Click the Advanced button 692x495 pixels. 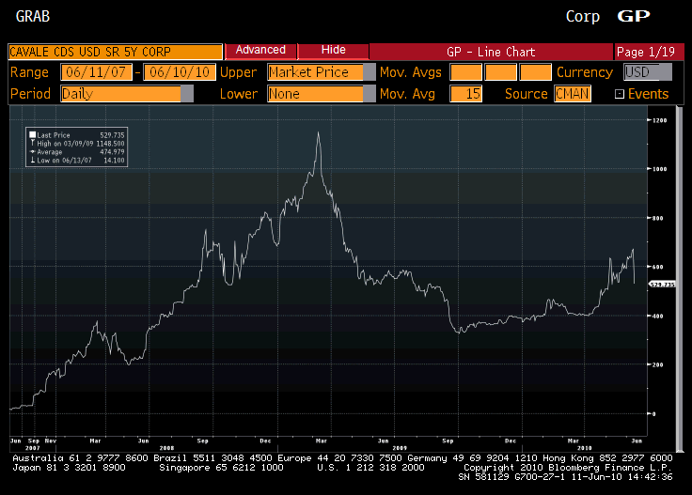pos(260,50)
